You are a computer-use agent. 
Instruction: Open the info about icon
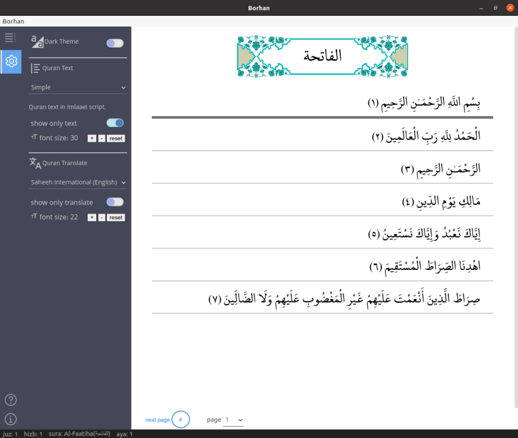pos(11,419)
